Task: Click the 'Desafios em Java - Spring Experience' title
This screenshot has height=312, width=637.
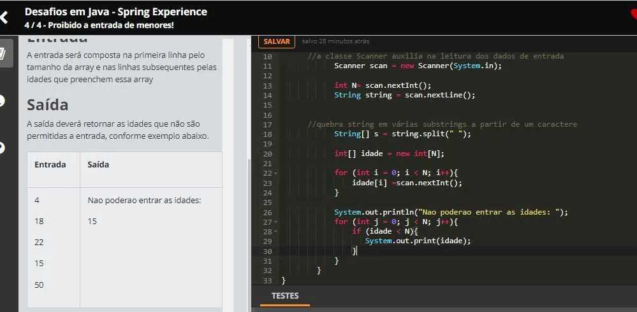Action: 116,12
